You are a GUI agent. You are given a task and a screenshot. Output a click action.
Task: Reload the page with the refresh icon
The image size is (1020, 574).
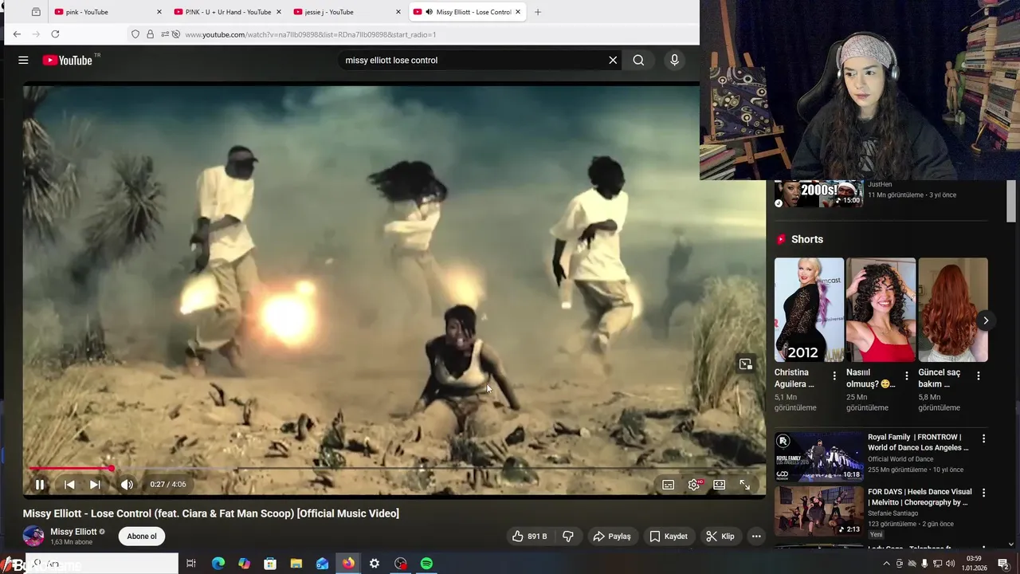(55, 34)
